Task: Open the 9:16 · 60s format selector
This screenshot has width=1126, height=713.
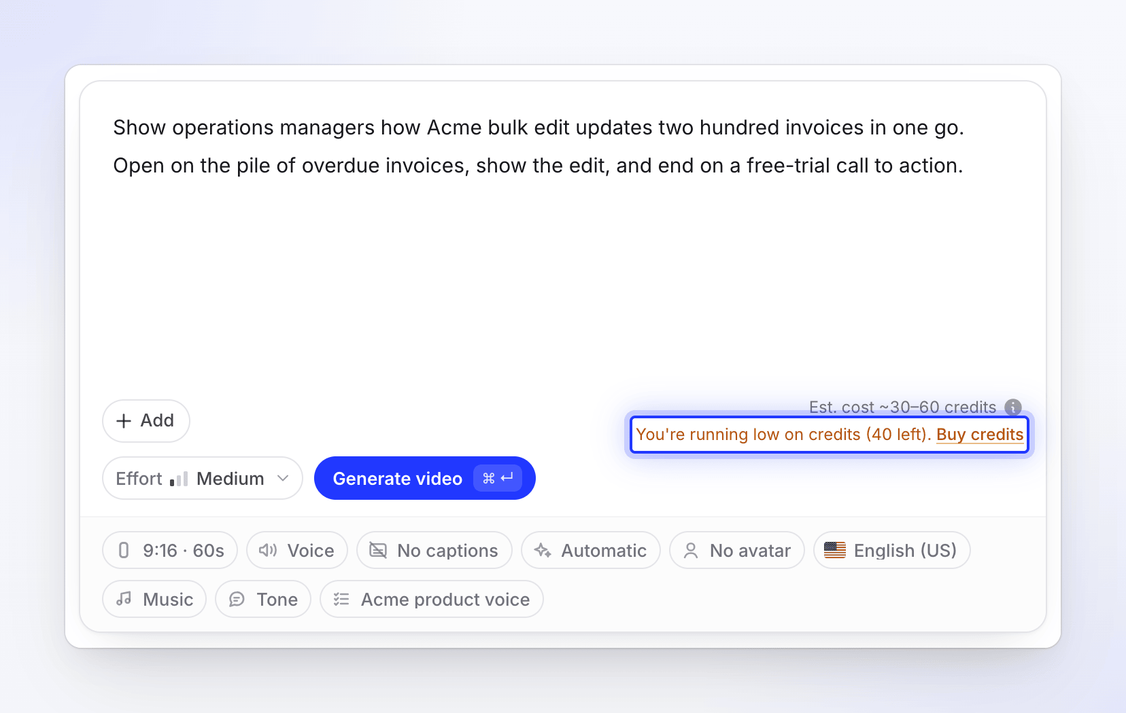Action: (x=170, y=550)
